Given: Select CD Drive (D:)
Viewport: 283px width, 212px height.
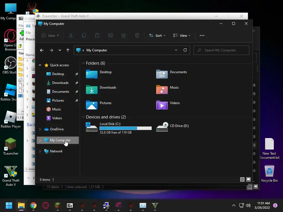Looking at the screenshot, I should click(x=172, y=127).
